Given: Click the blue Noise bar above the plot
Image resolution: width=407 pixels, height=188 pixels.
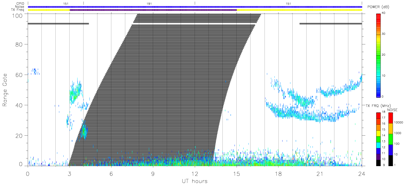Looking at the screenshot, I should pos(195,7).
